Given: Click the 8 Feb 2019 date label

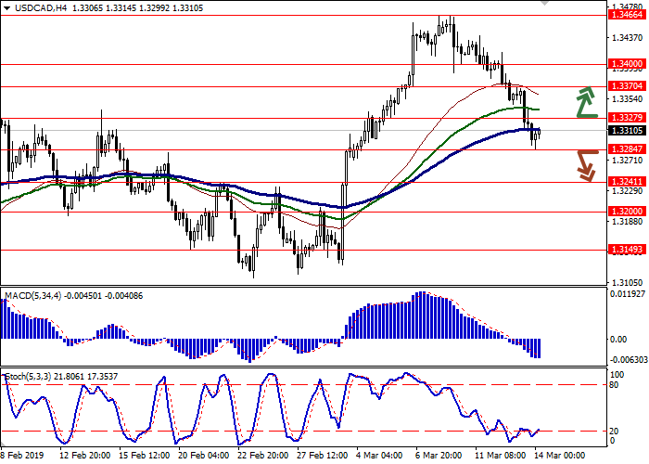Looking at the screenshot, I should [22, 456].
